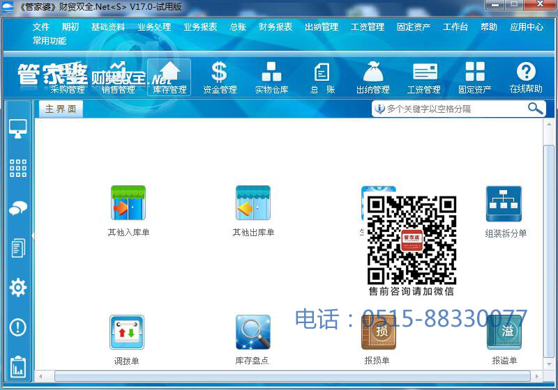Collapse the left sidebar arrow handle

pos(33,235)
